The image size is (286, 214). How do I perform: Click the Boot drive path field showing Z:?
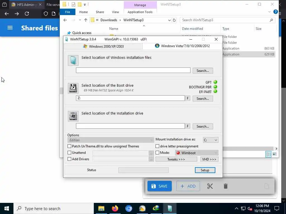(130, 98)
